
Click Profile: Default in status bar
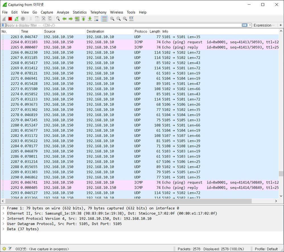[x=266, y=249]
